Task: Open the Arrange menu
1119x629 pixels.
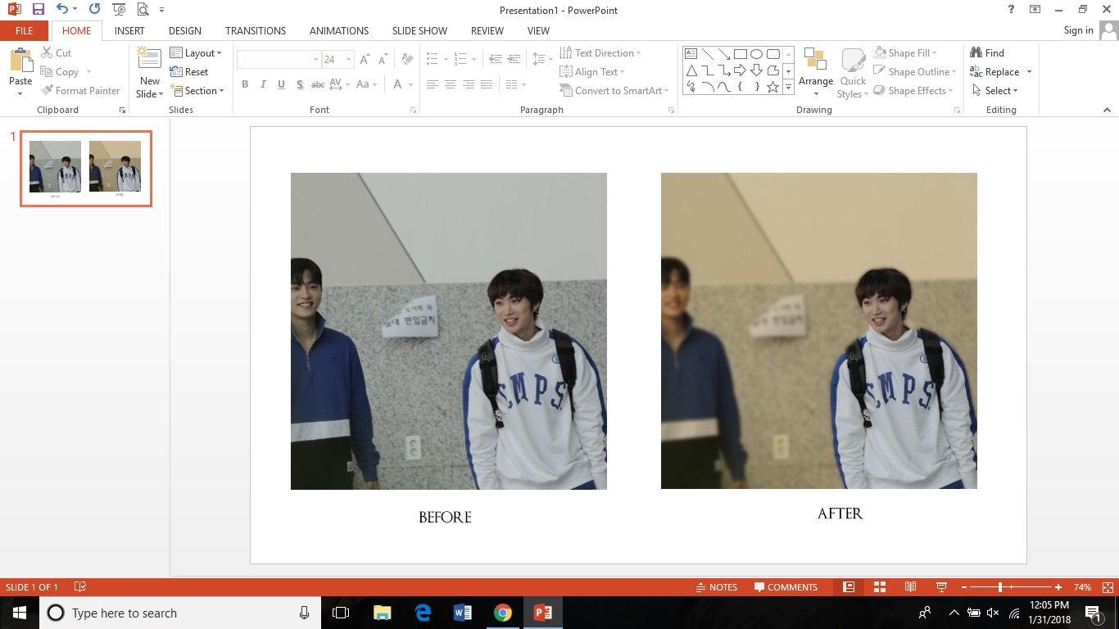Action: point(815,72)
